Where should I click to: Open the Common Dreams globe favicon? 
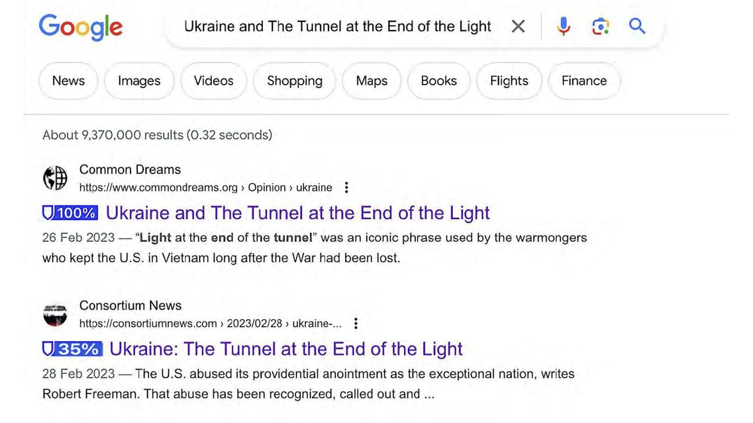click(x=55, y=178)
